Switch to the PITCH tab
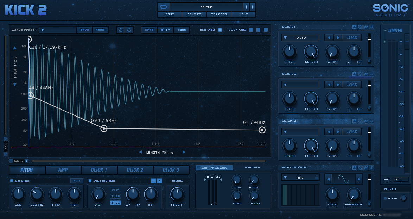The height and width of the screenshot is (219, 413). 27,170
